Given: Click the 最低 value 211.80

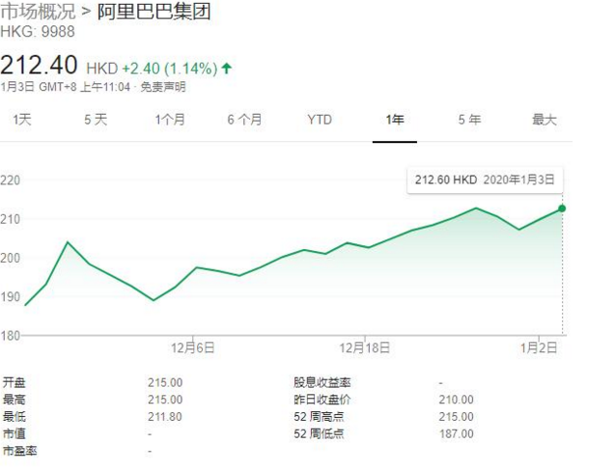Looking at the screenshot, I should tap(165, 417).
